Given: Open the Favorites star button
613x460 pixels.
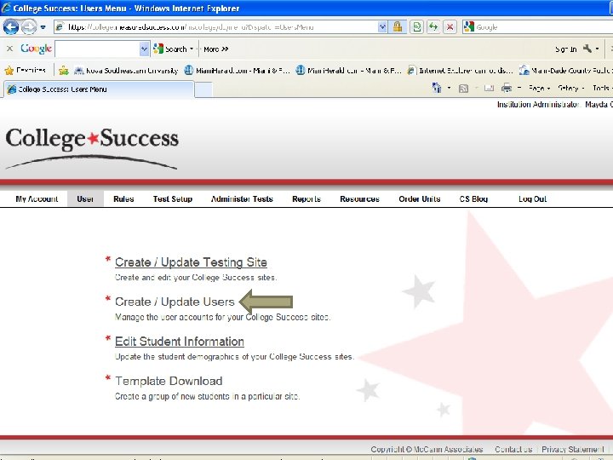Looking at the screenshot, I should tap(25, 71).
